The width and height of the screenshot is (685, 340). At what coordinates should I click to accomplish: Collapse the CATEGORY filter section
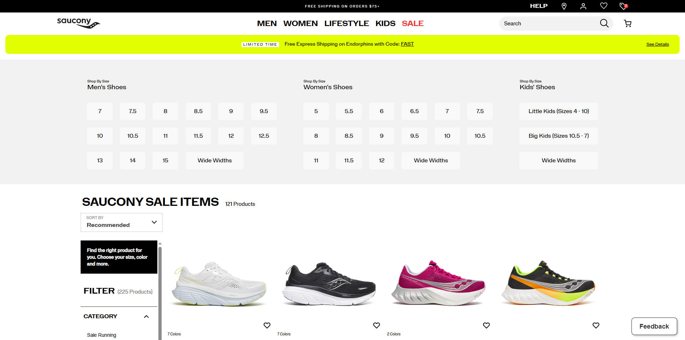point(146,316)
